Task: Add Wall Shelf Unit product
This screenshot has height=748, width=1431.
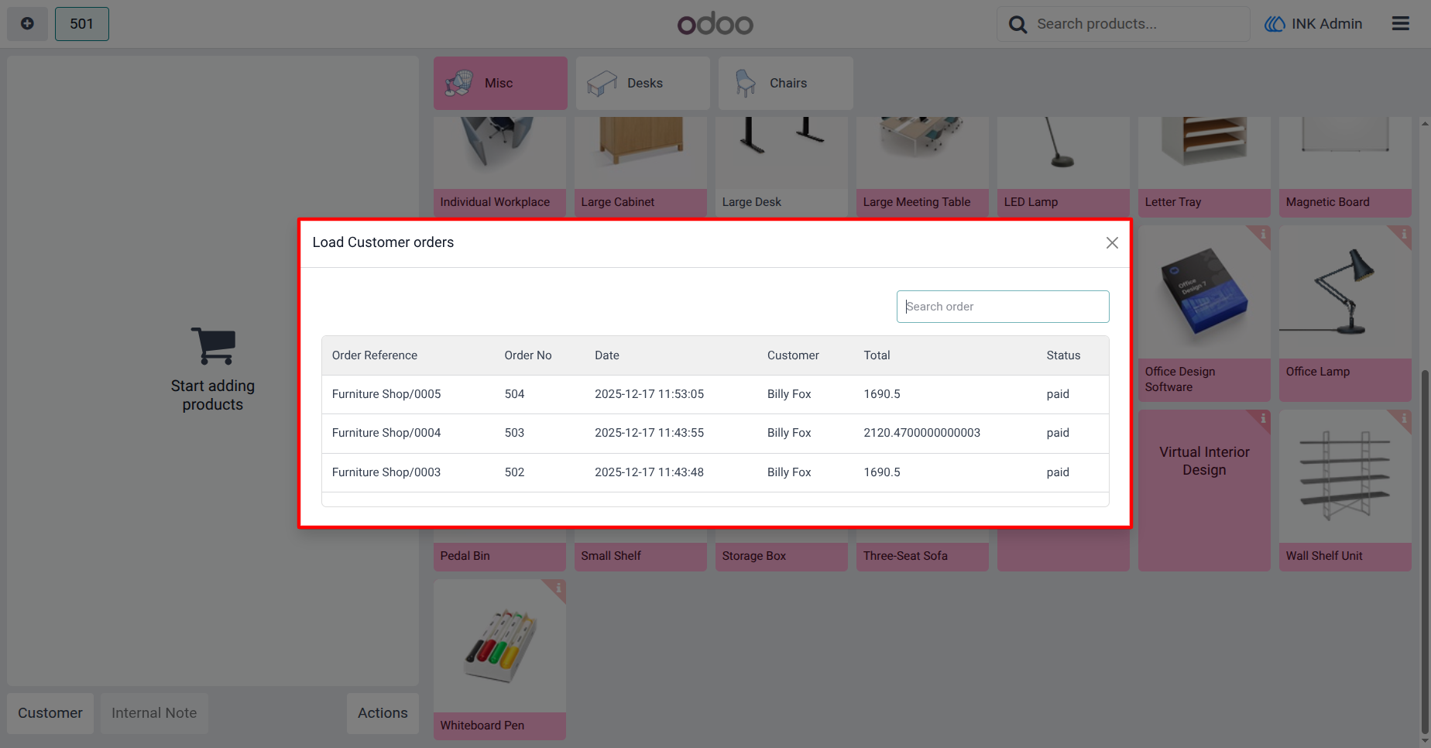Action: click(x=1345, y=490)
